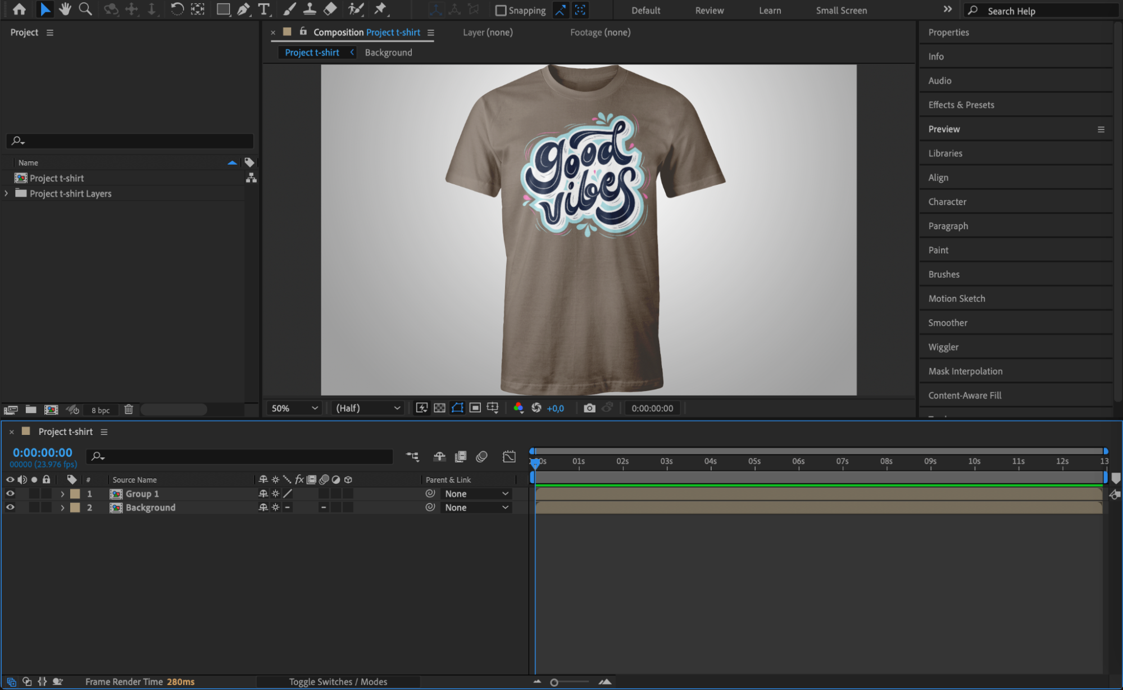
Task: Open the color channel selector icon
Action: click(x=519, y=408)
